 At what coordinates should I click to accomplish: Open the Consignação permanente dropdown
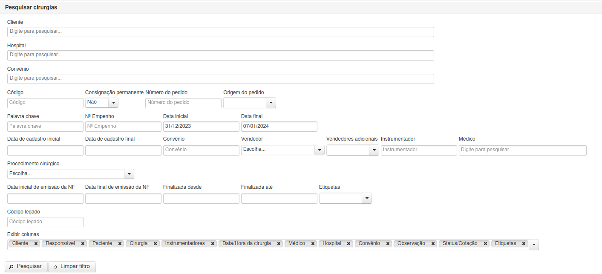113,103
